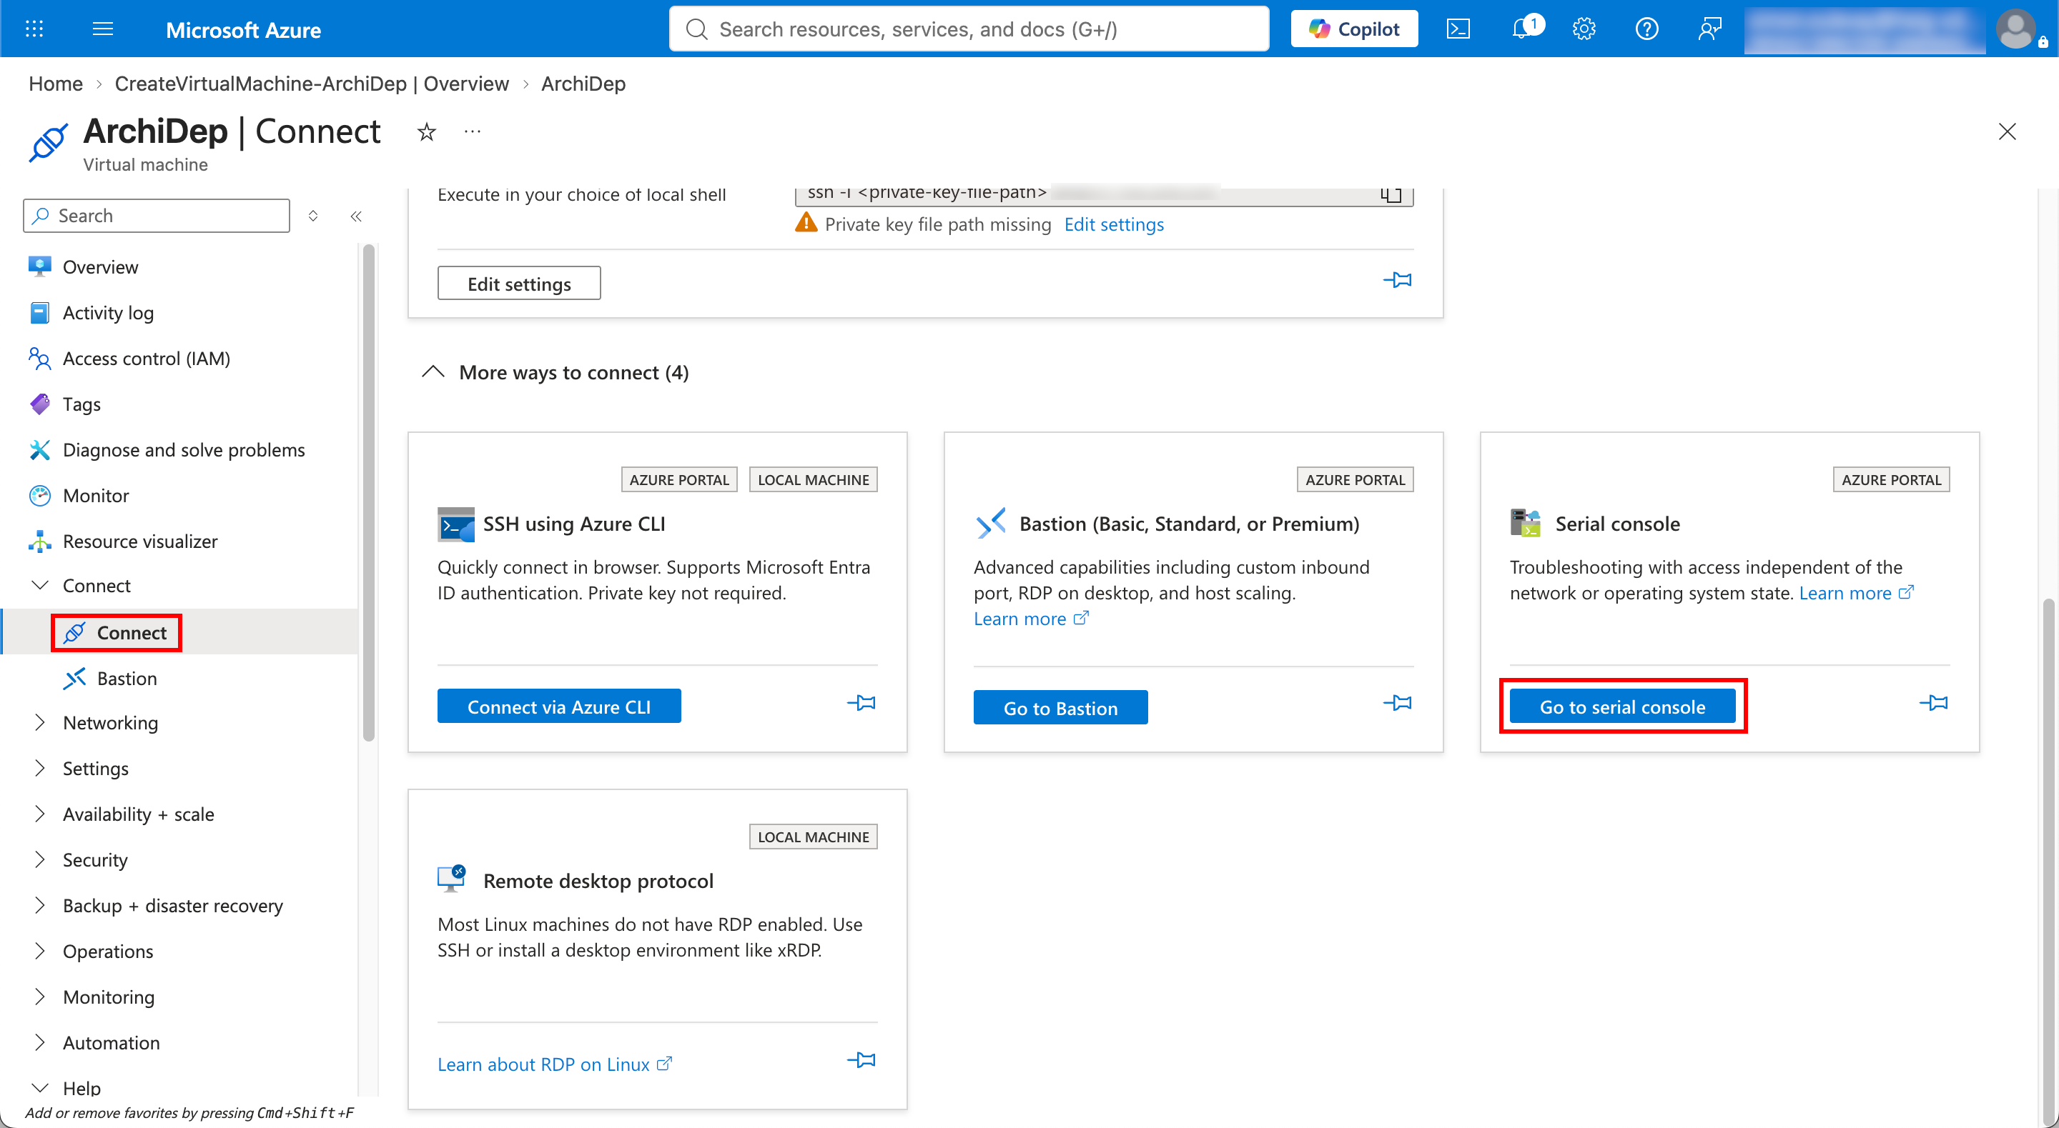The image size is (2059, 1128).
Task: View notifications bell icon
Action: click(x=1524, y=29)
